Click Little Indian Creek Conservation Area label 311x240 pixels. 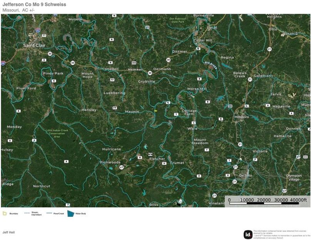57,133
